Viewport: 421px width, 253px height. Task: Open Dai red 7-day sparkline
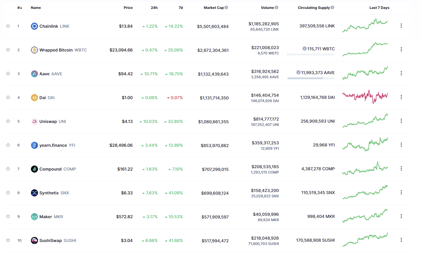[x=365, y=97]
